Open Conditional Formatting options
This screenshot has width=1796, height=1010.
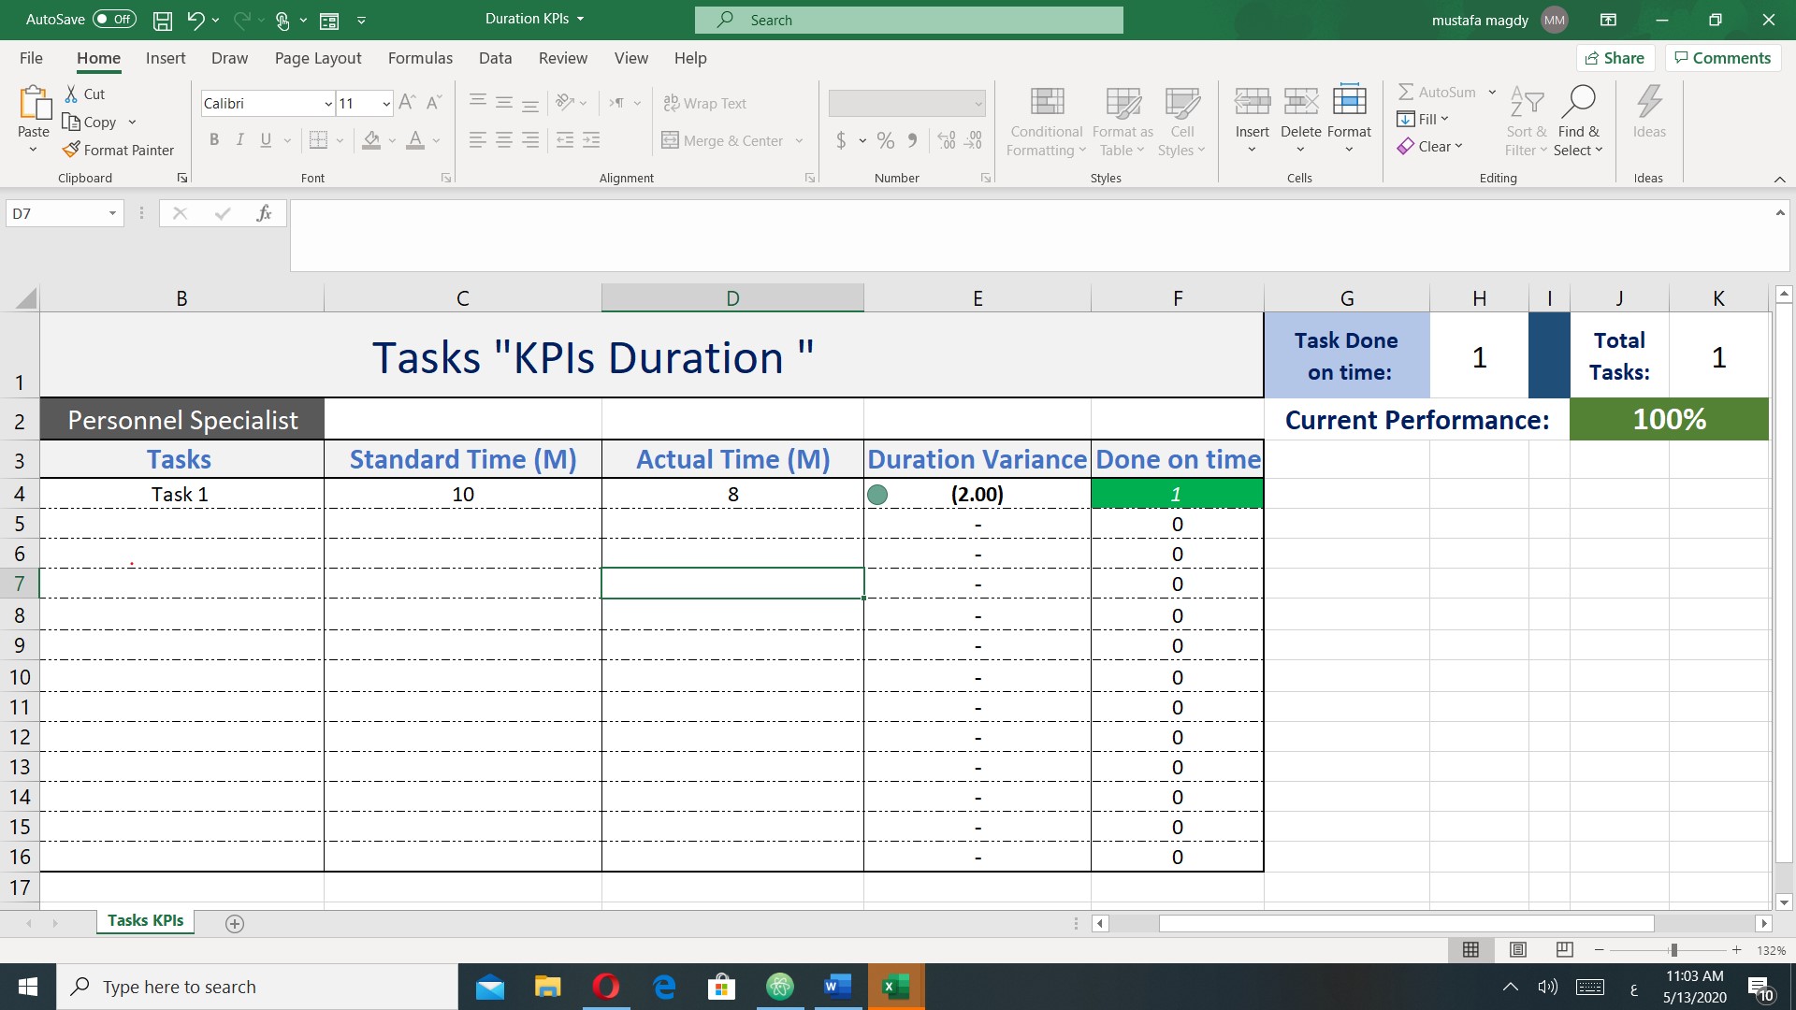pyautogui.click(x=1046, y=122)
